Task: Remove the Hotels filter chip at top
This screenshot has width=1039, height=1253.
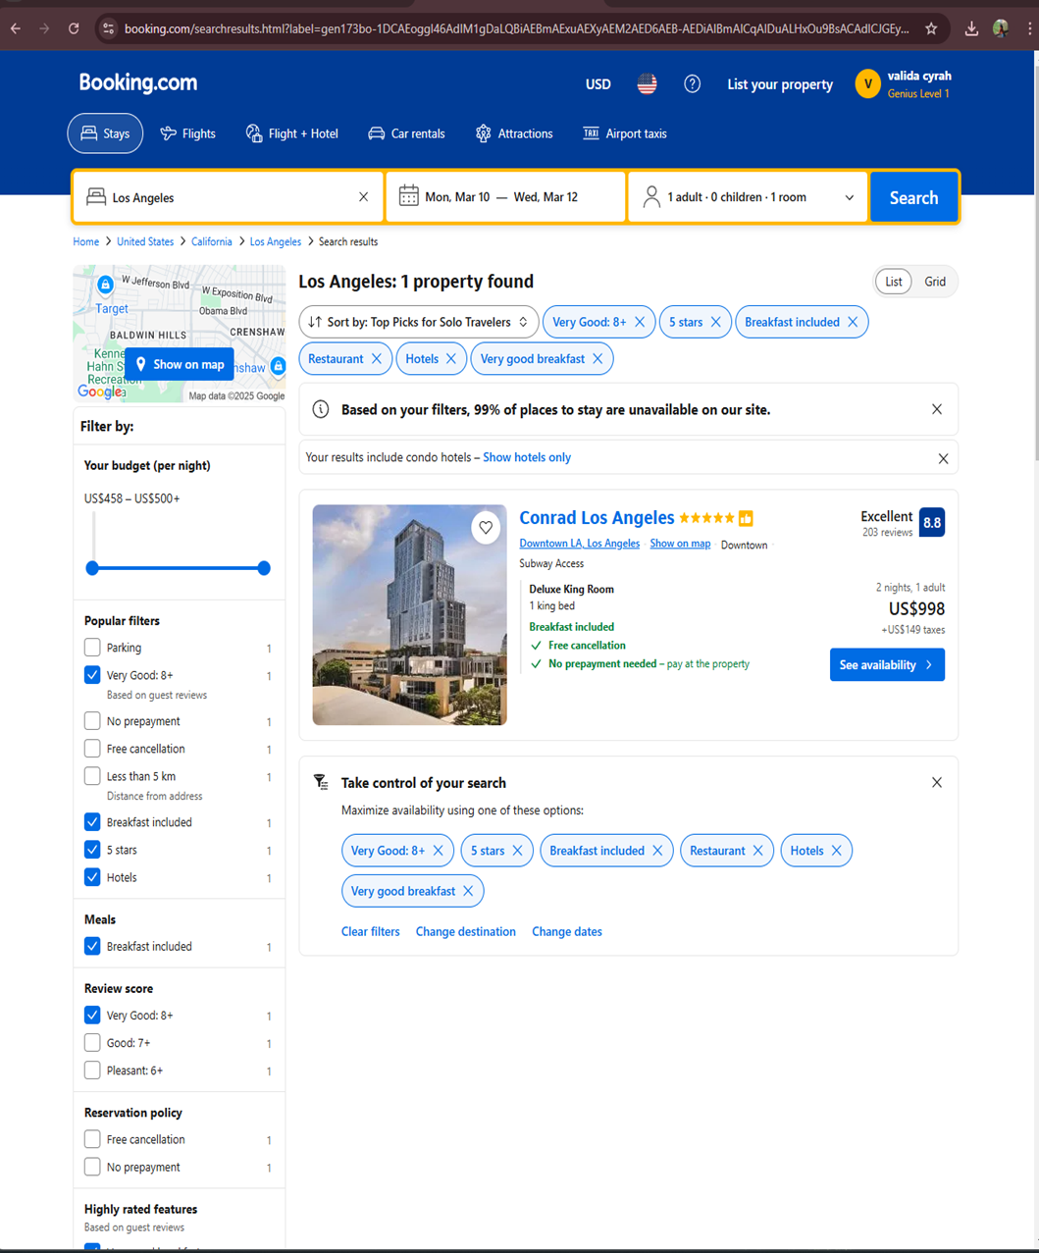Action: pyautogui.click(x=451, y=359)
